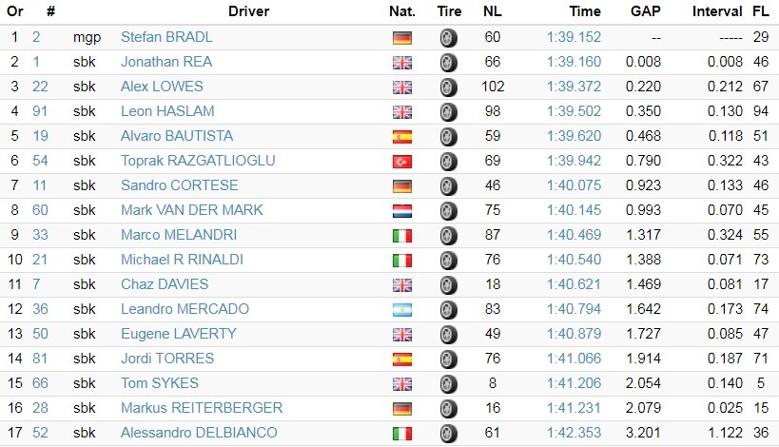The image size is (779, 447).
Task: Click the British flag beside Alex Lowes
Action: pos(402,87)
